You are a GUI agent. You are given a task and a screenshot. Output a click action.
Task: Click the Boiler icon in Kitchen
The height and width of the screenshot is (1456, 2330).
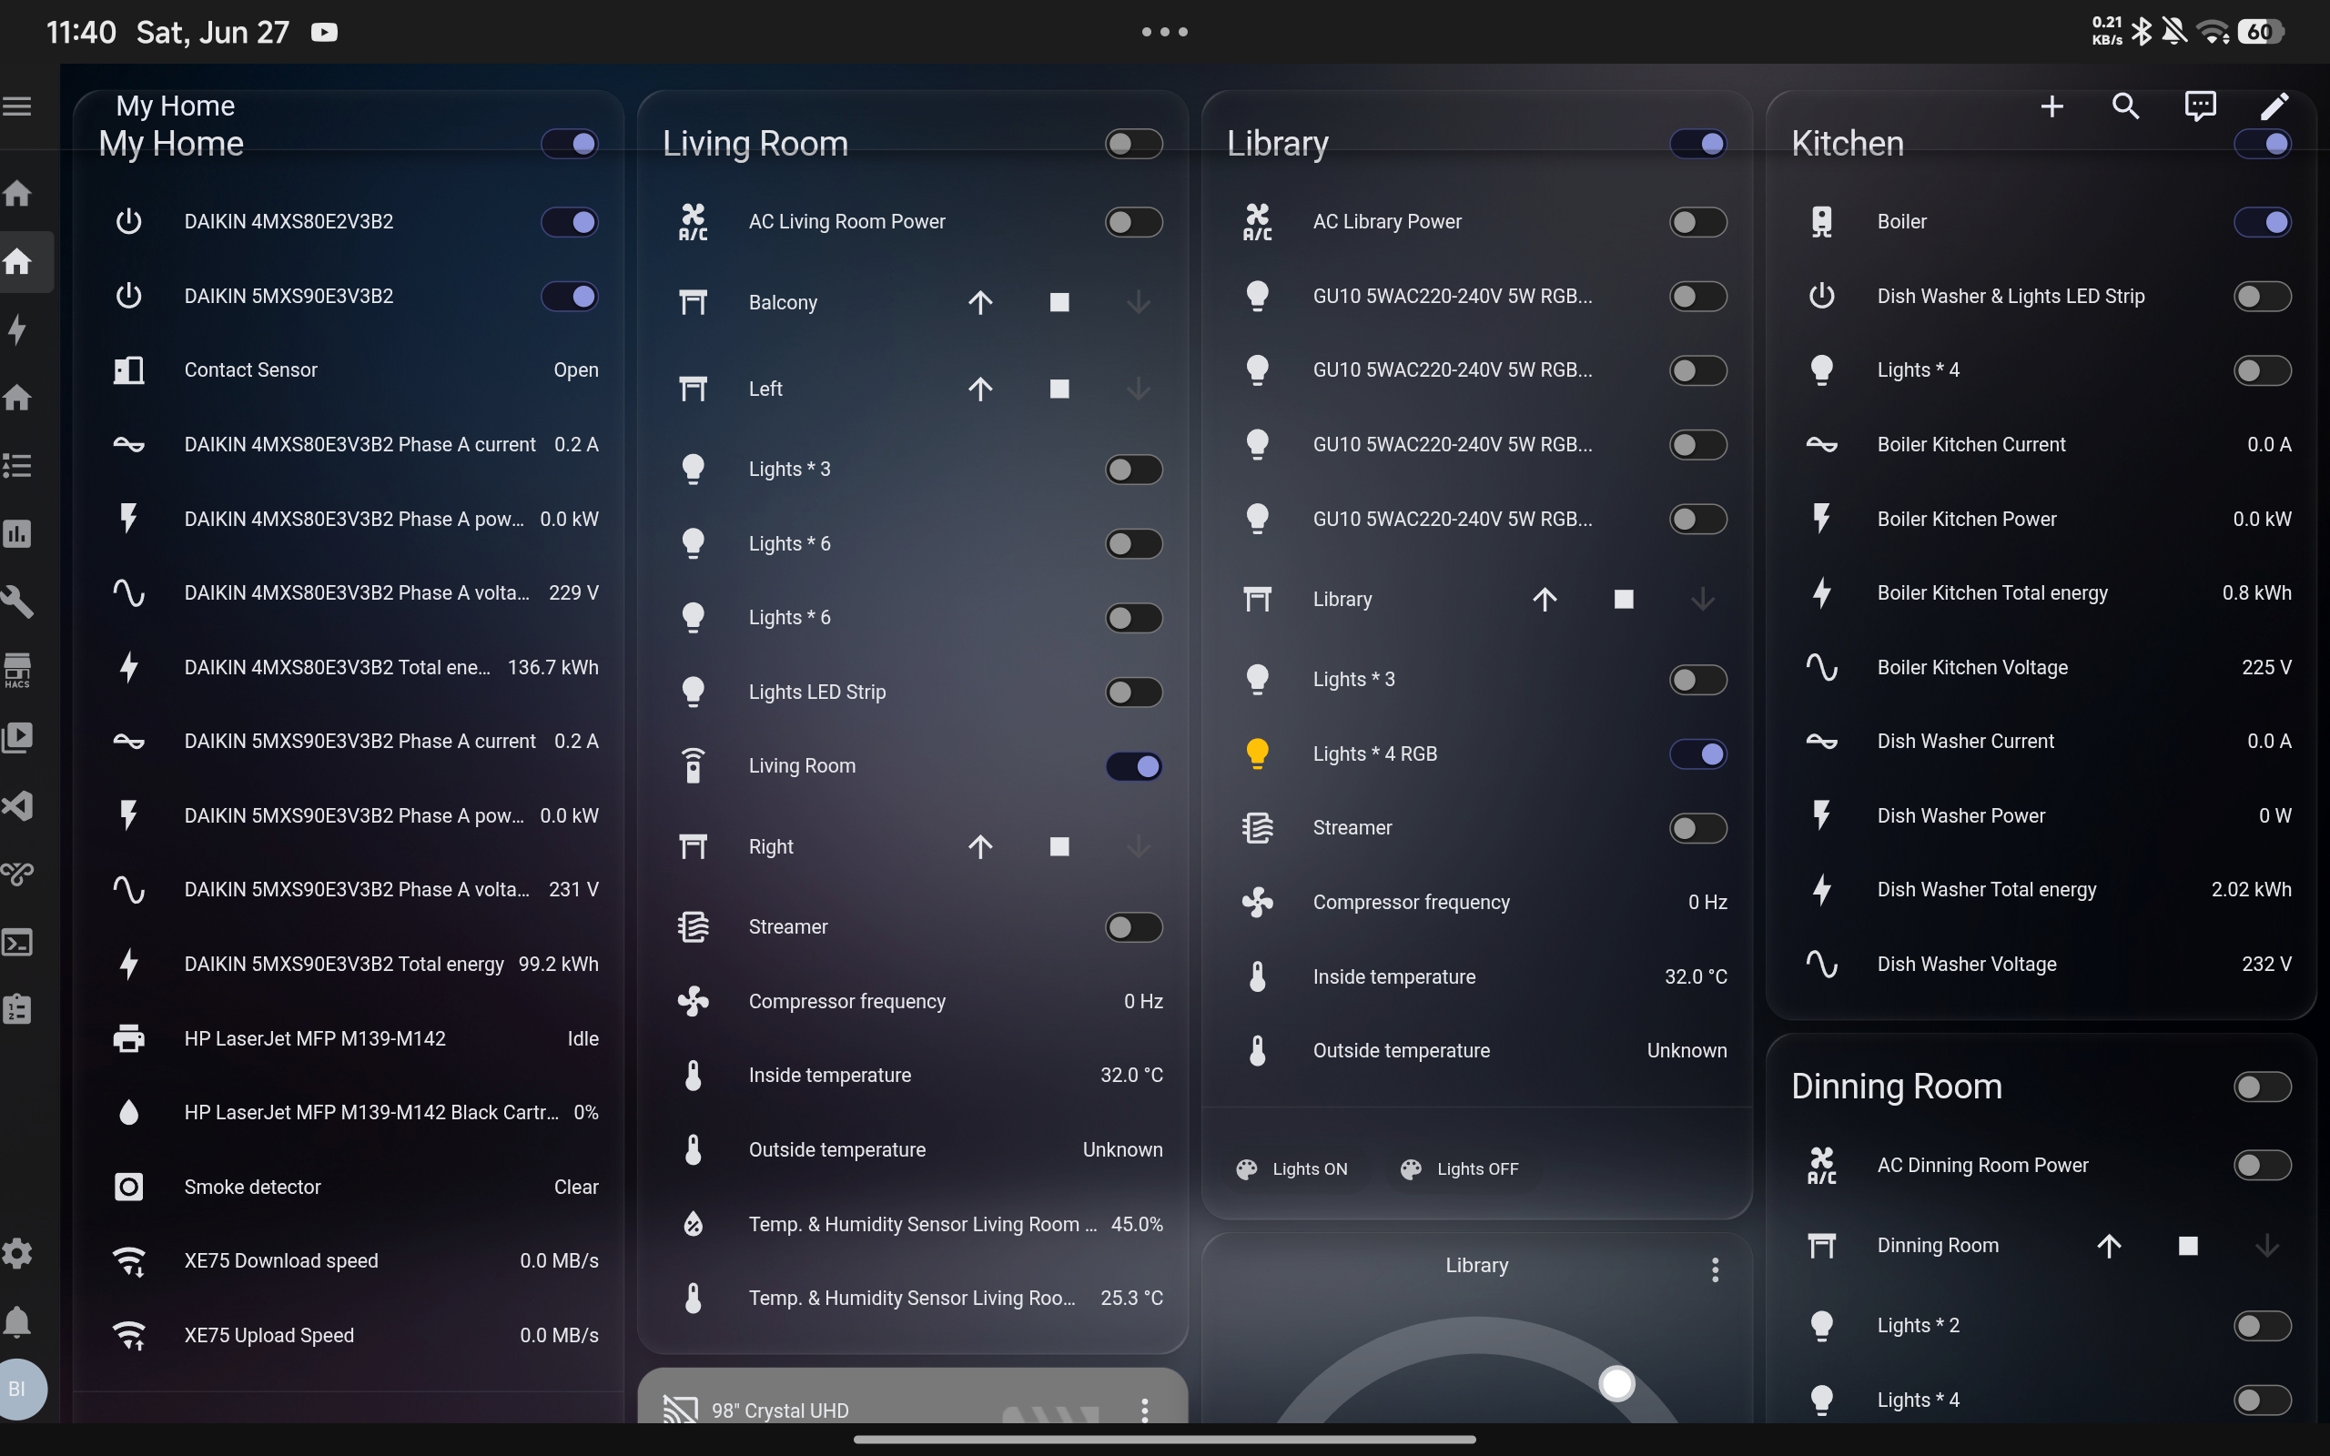tap(1820, 221)
